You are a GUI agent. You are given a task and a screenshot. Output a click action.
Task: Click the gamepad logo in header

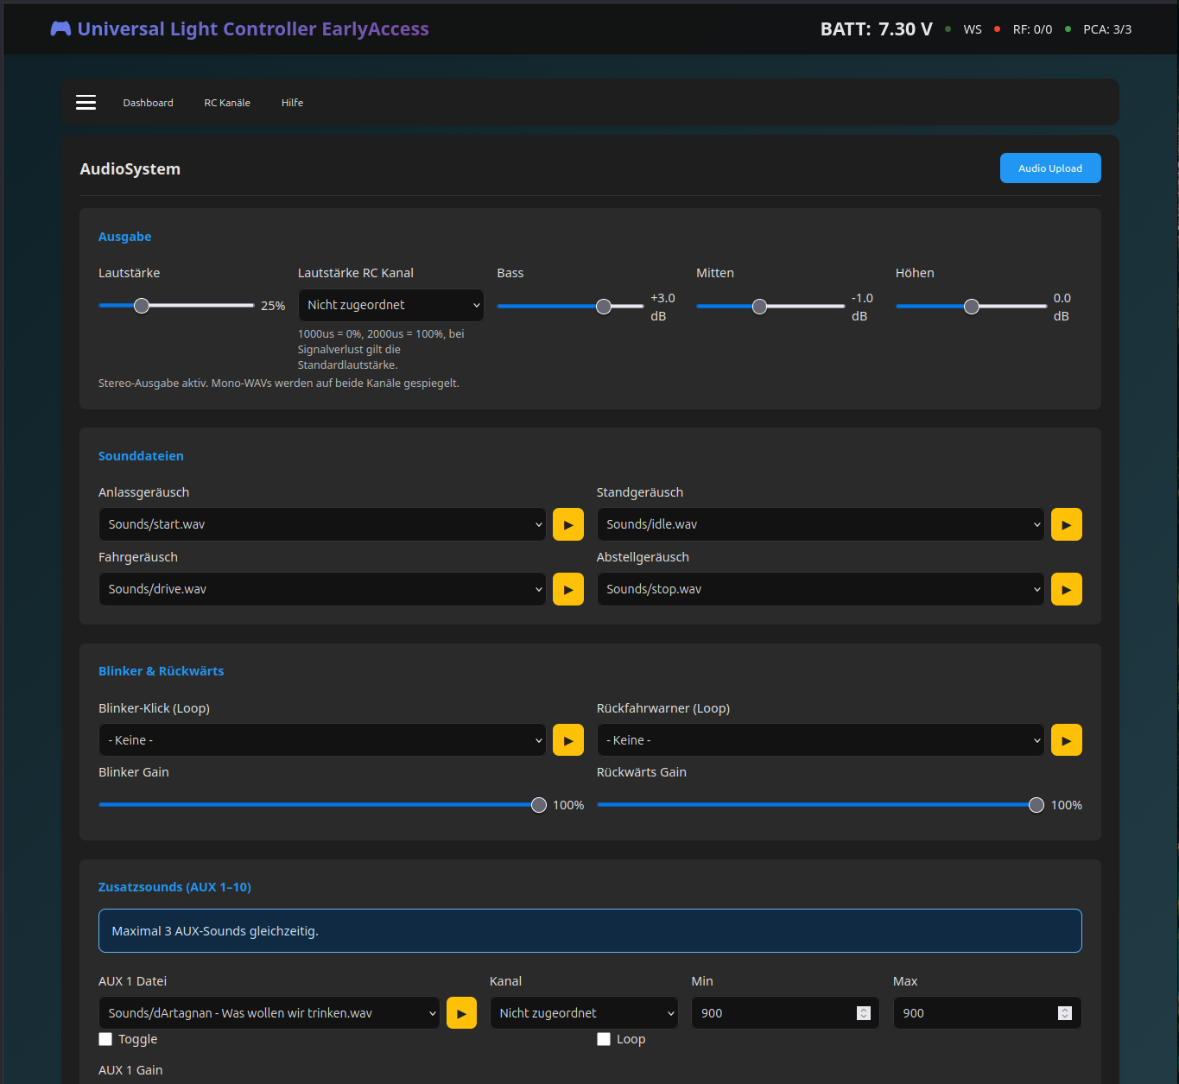(60, 29)
